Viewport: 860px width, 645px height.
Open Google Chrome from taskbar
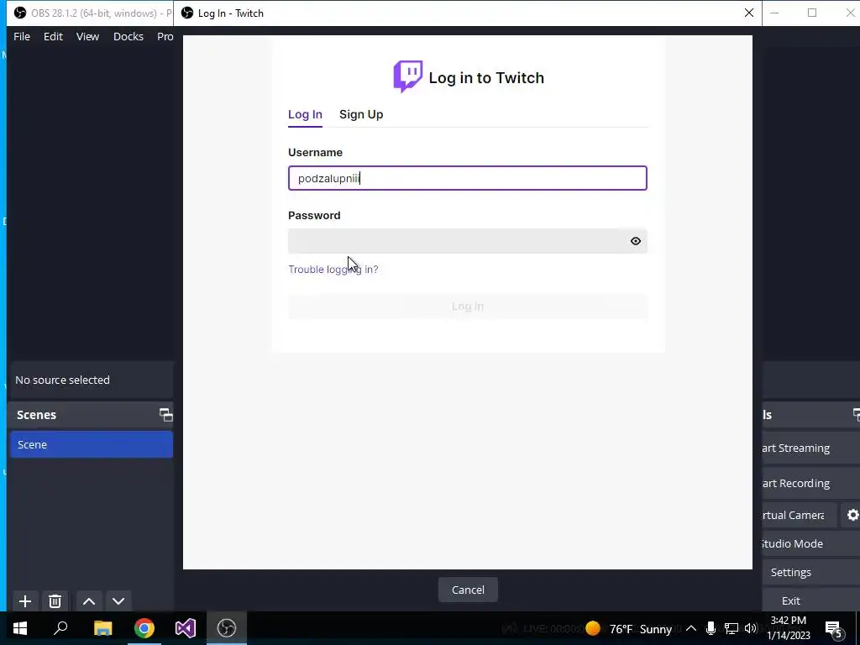coord(144,628)
